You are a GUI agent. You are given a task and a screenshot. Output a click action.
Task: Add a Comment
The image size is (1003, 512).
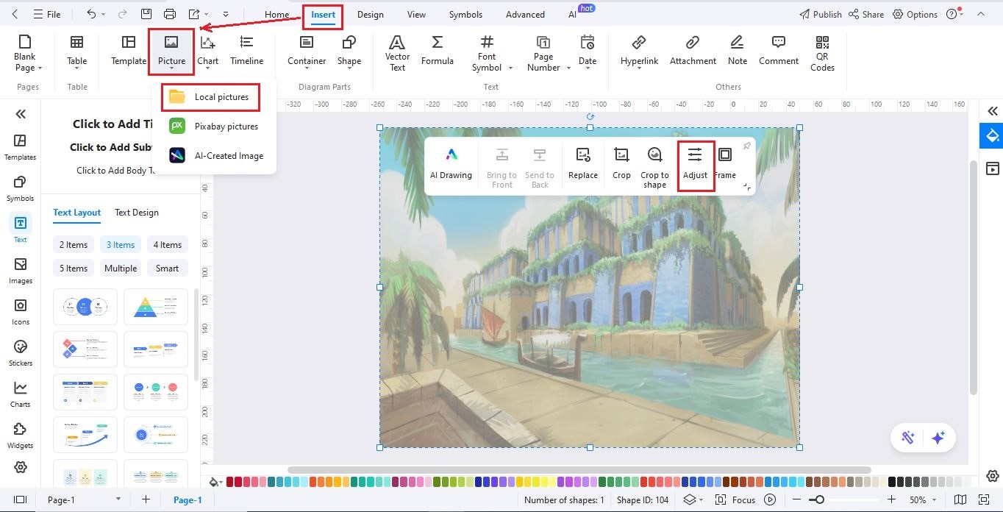coord(779,51)
